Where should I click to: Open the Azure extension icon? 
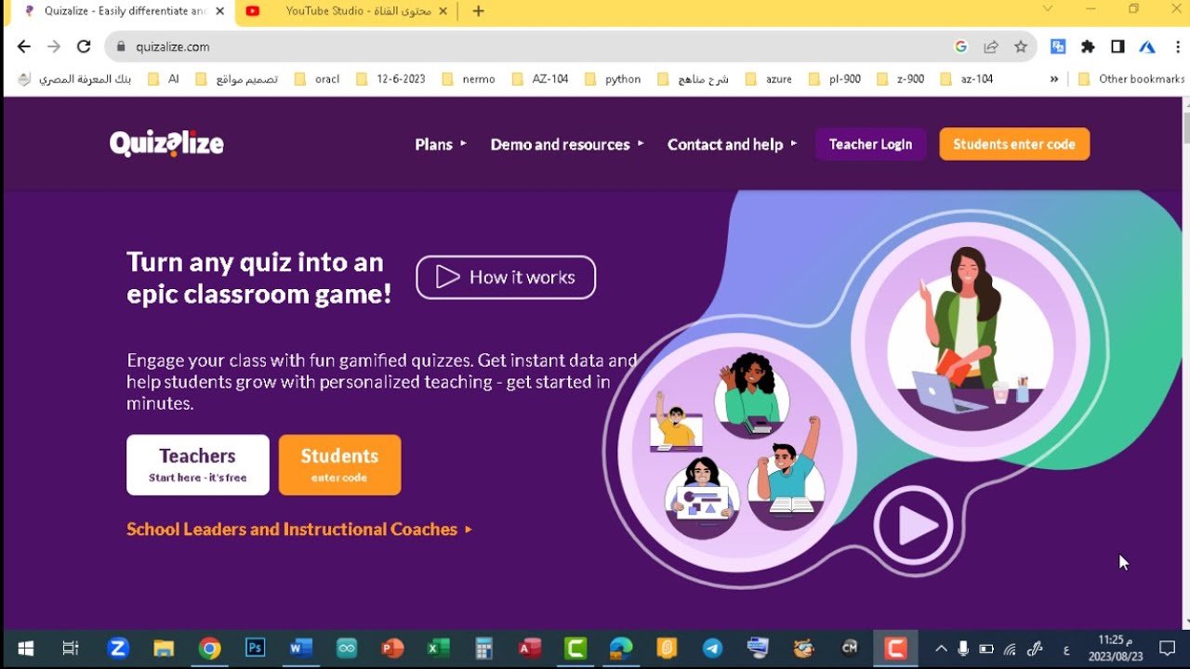coord(1147,46)
